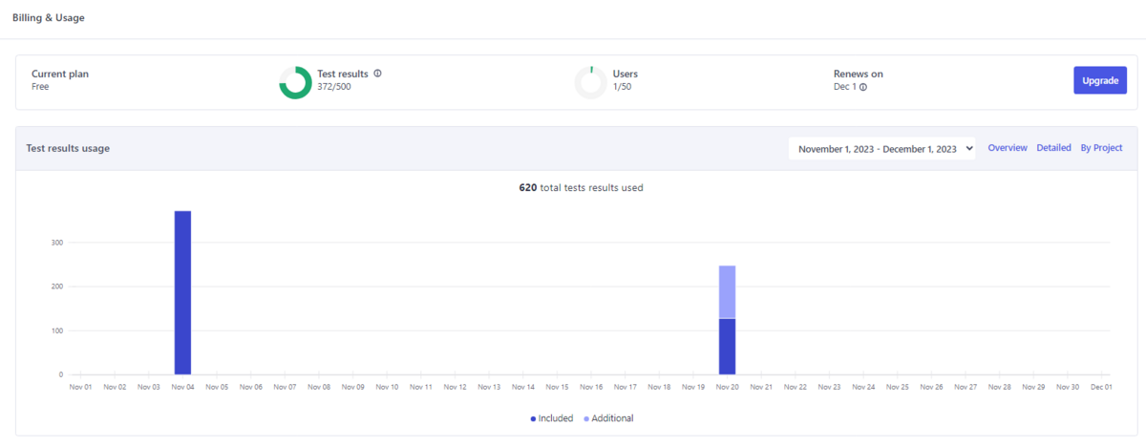Click the green Test results donut chart
The image size is (1146, 447).
[x=295, y=82]
